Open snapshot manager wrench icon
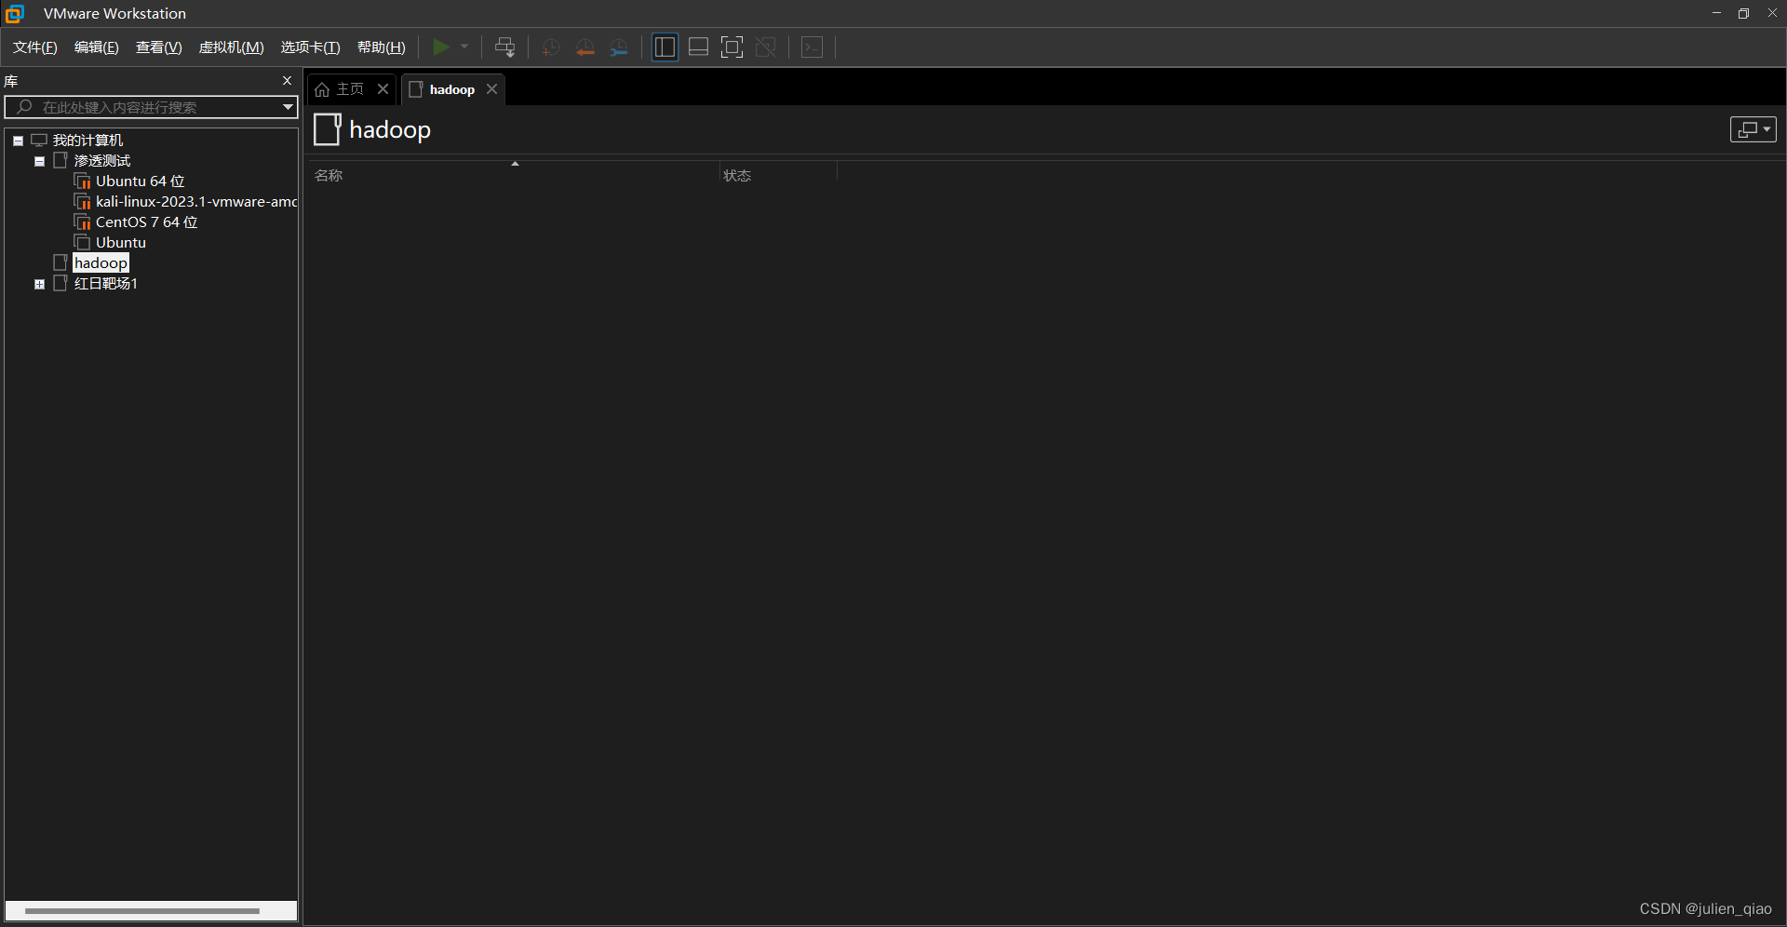 [x=619, y=47]
